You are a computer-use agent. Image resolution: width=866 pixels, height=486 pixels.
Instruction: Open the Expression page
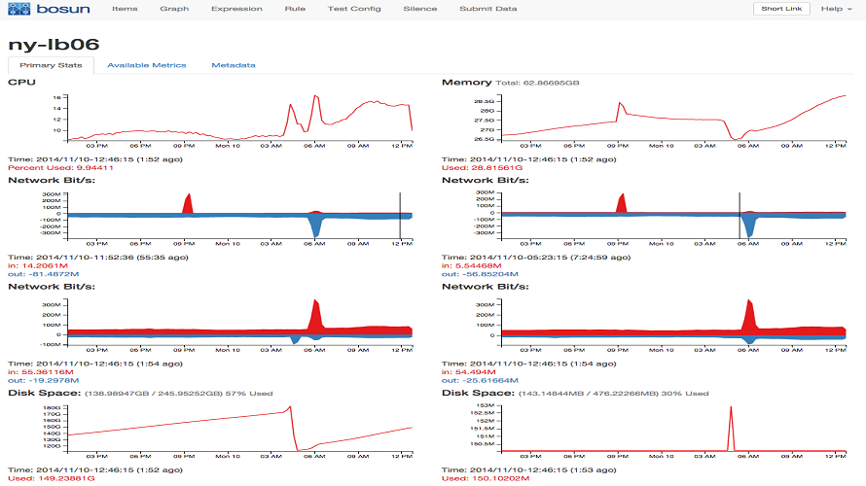click(x=236, y=9)
